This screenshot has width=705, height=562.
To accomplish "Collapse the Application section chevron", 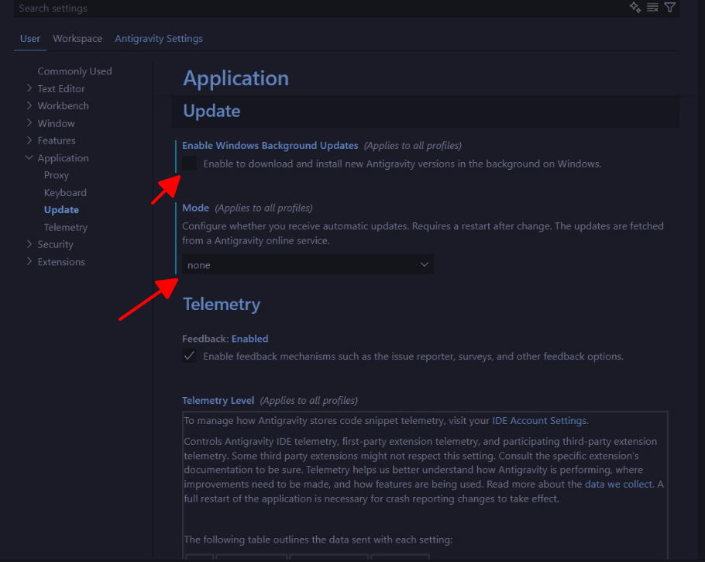I will coord(29,158).
